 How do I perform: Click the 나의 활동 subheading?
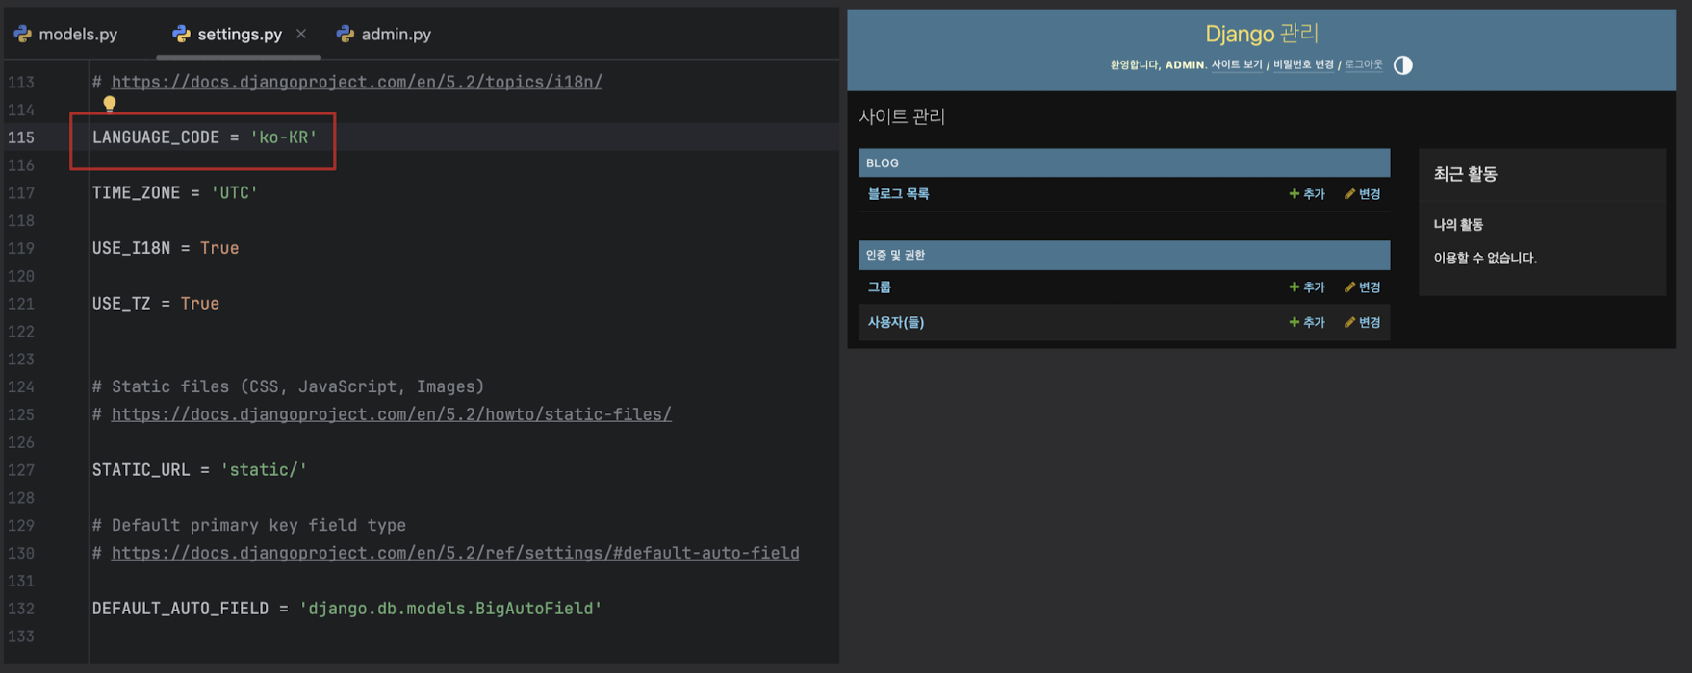click(x=1458, y=225)
